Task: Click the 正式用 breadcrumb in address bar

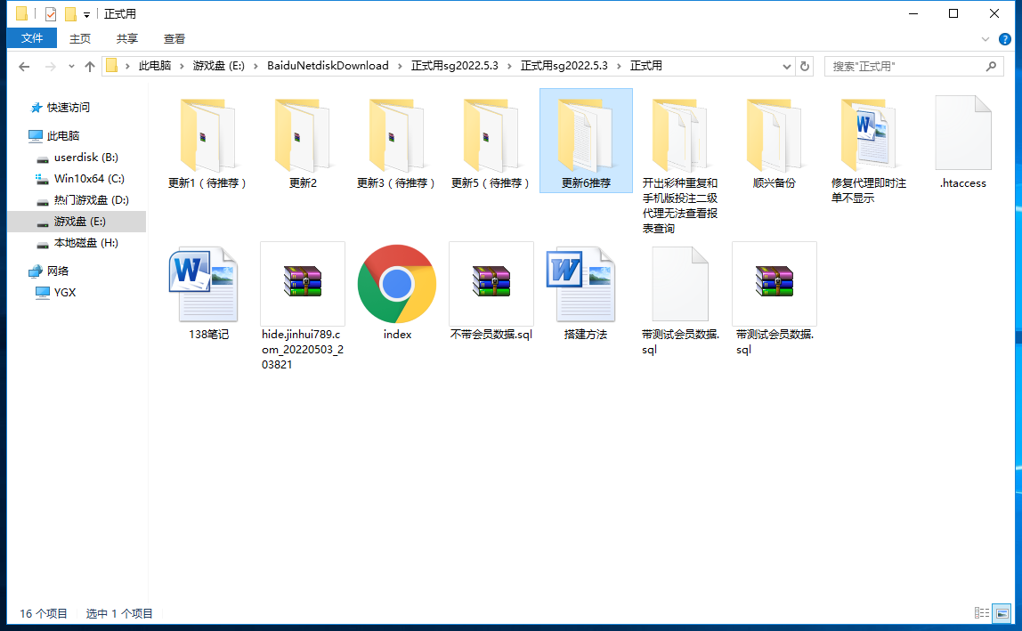Action: 646,66
